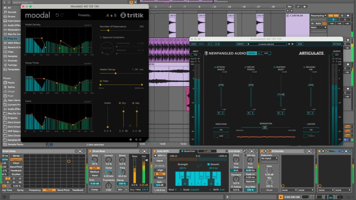The image size is (356, 200).
Task: Select Plug-Ins in browser categories
Action: pyautogui.click(x=12, y=39)
